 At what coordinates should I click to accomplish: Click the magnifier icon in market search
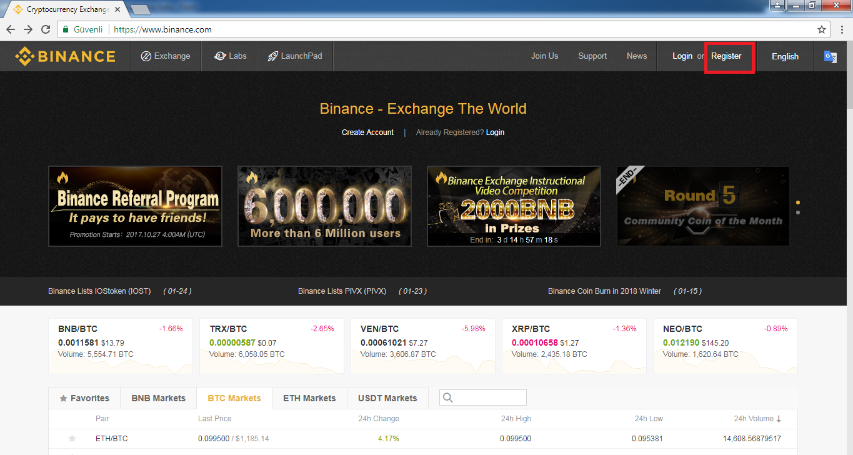[x=447, y=397]
